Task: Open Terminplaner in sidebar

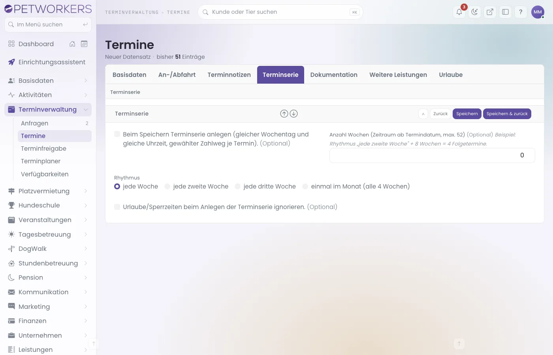Action: coord(55,161)
